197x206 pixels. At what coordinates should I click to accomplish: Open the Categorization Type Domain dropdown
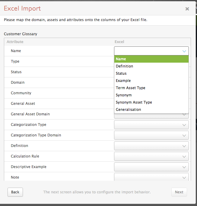[x=151, y=135]
